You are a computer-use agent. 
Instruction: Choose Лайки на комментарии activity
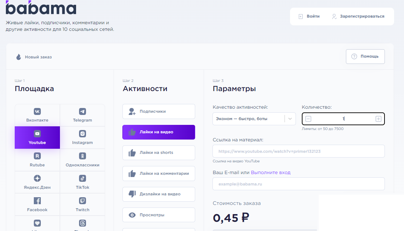coord(159,174)
